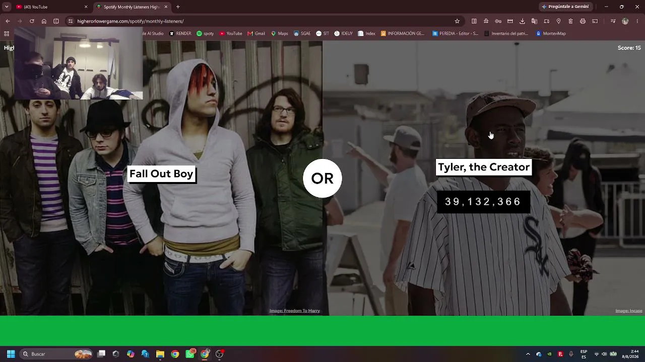
Task: Open the Maps bookmark
Action: (280, 34)
